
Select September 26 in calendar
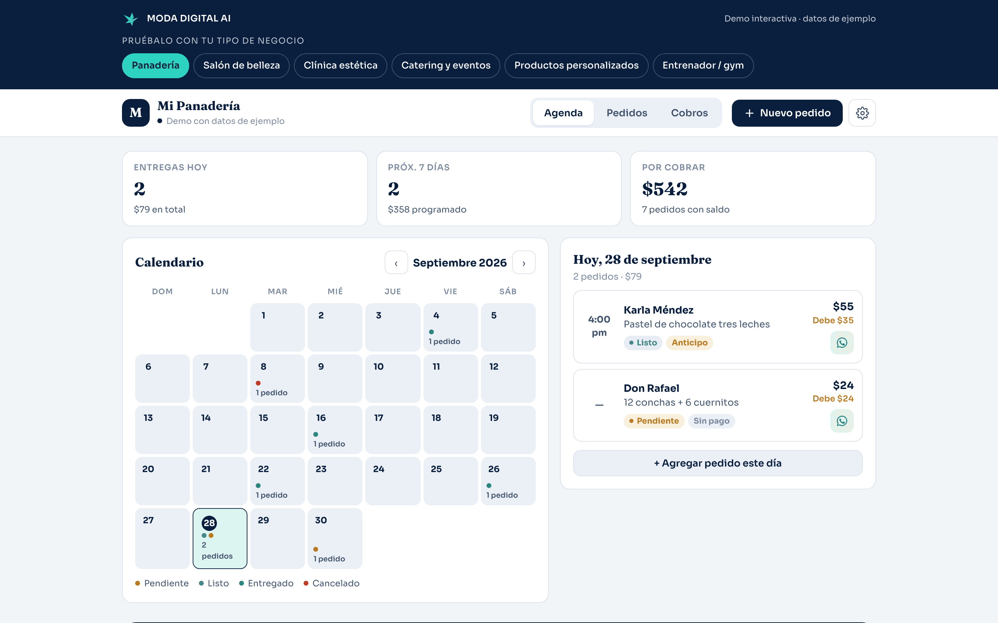pos(508,481)
